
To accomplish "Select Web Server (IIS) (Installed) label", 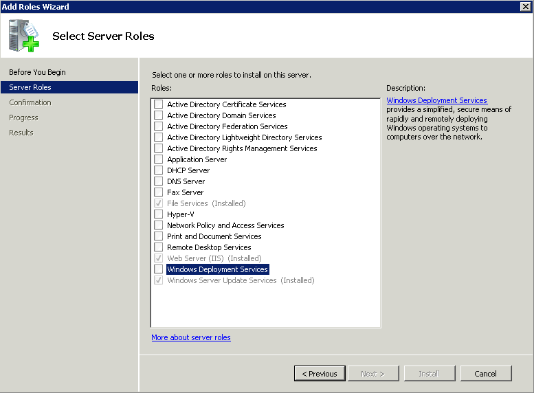I will click(214, 258).
